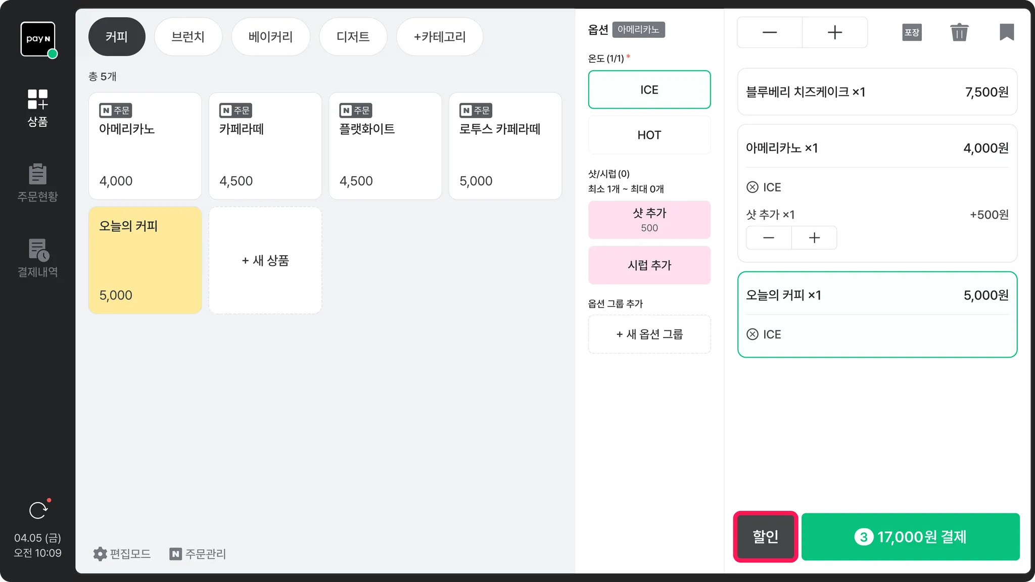Viewport: 1035px width, 582px height.
Task: Toggle the 포장 takeout icon
Action: [x=912, y=32]
